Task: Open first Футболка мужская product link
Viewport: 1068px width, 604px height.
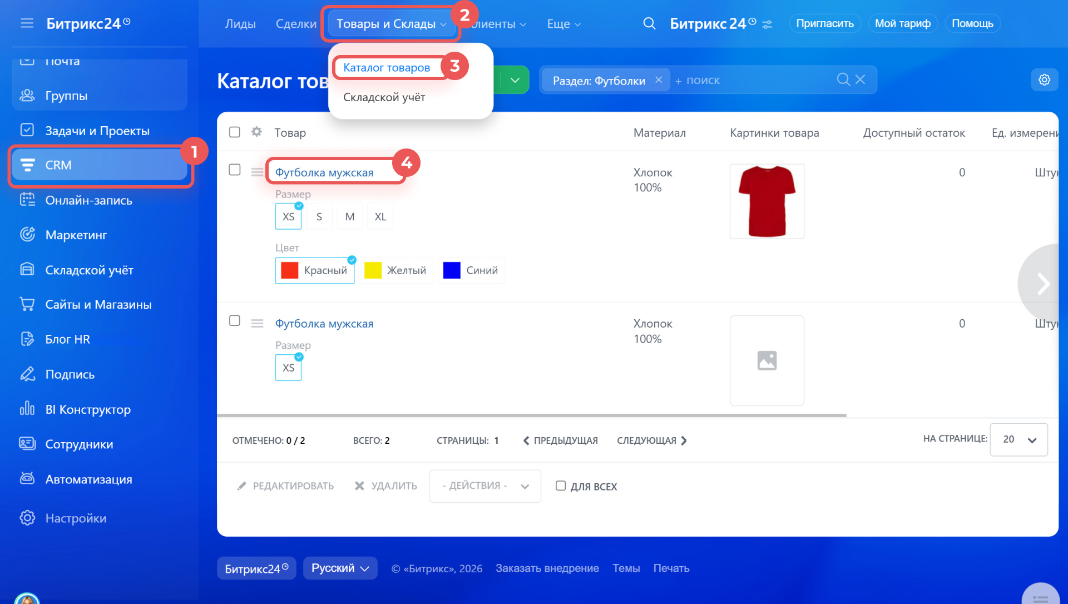Action: pyautogui.click(x=324, y=172)
